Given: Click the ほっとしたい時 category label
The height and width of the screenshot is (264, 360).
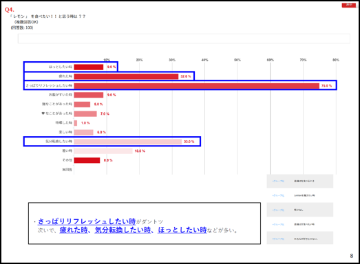Looking at the screenshot, I should tap(61, 67).
